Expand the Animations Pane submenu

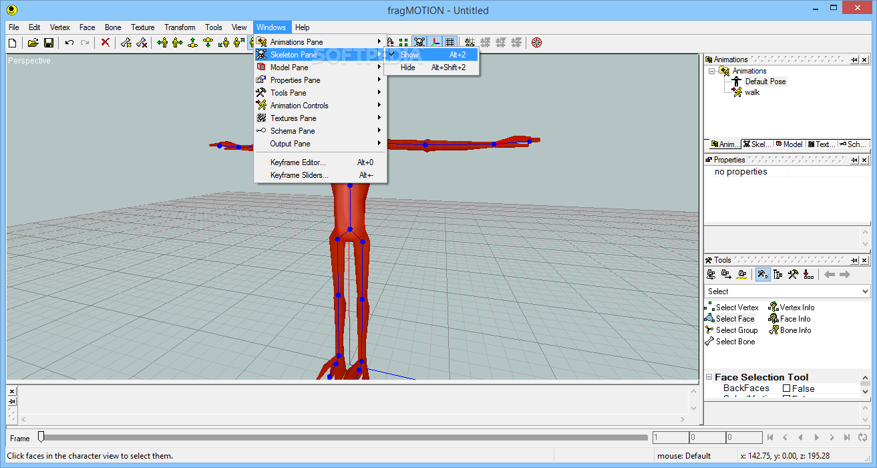(321, 42)
